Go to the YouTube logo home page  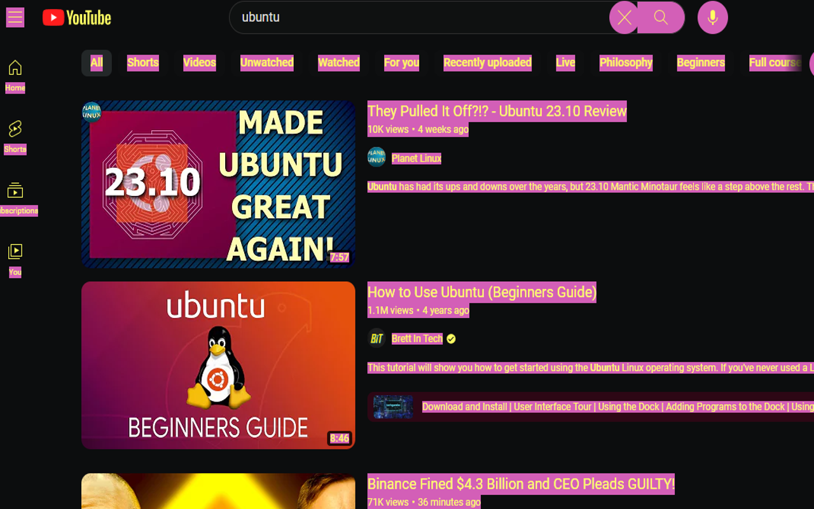pos(77,18)
